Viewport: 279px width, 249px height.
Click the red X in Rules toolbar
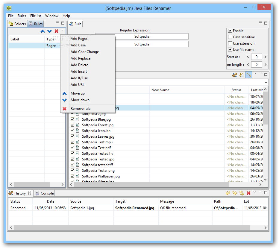point(56,31)
